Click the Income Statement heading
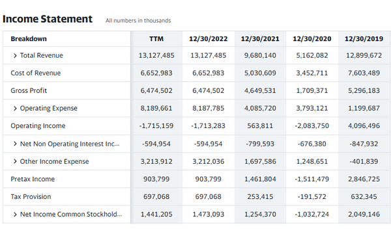The width and height of the screenshot is (391, 234). point(48,19)
